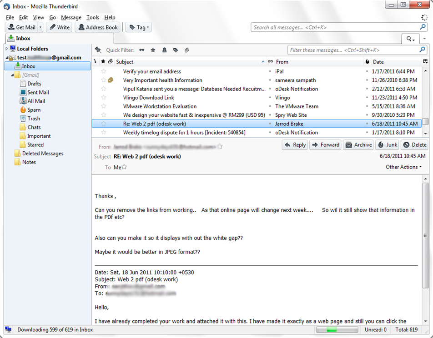This screenshot has height=338, width=433.
Task: Star the sender in message header
Action: tap(220, 147)
